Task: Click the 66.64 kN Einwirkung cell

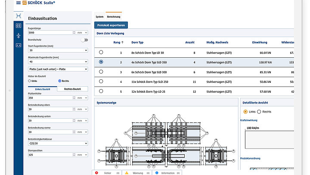Action: tap(265, 53)
